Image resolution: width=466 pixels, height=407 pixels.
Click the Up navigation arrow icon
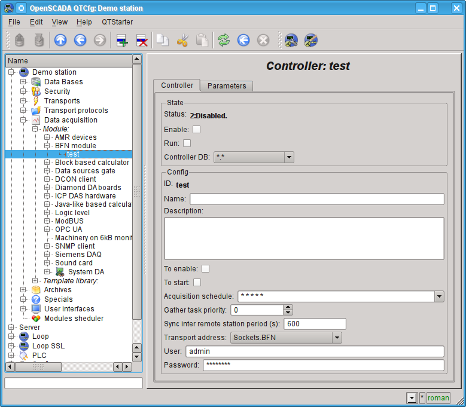(60, 40)
